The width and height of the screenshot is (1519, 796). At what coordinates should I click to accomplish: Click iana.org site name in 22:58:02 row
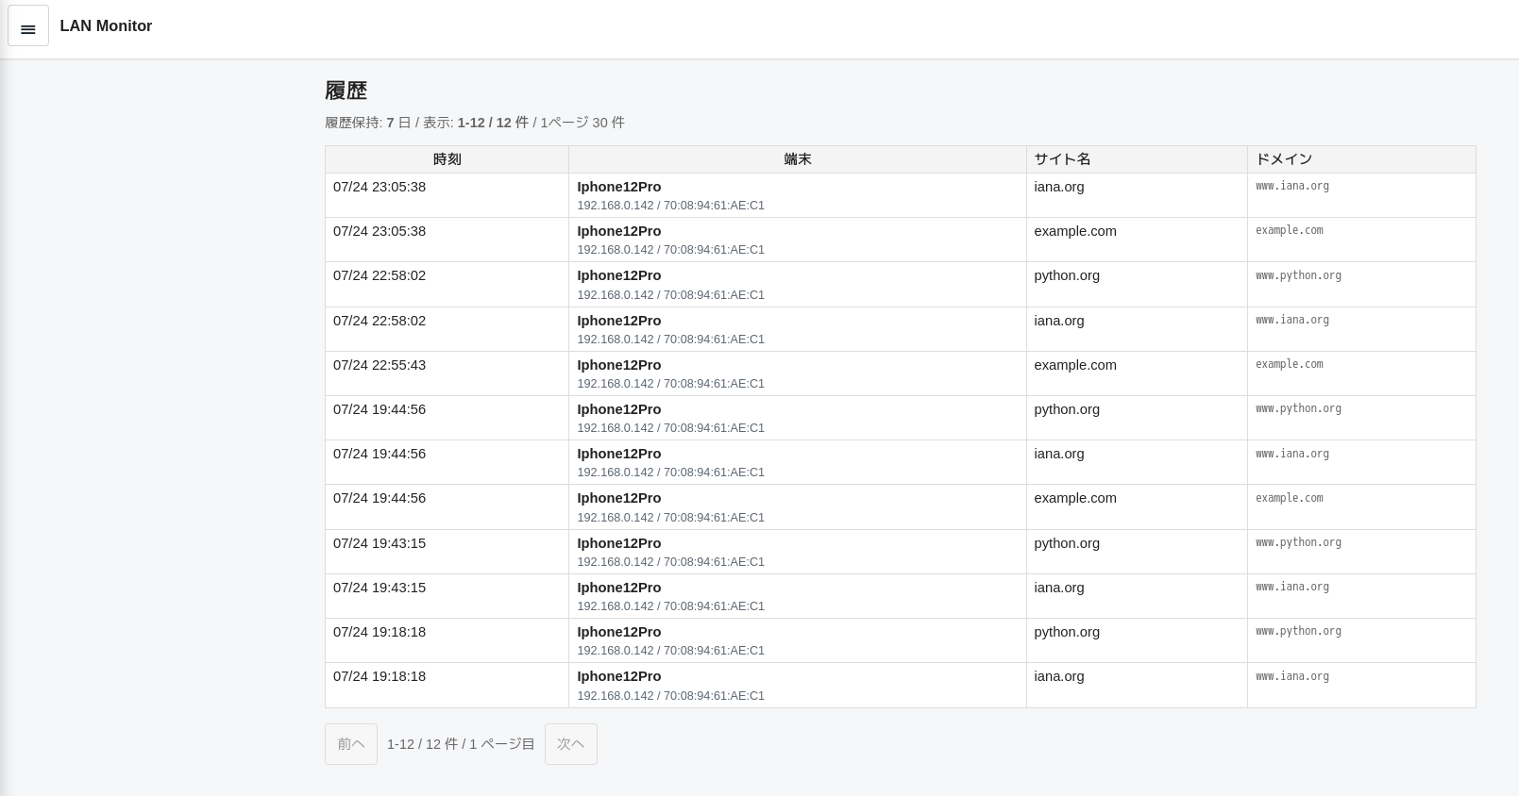coord(1059,321)
